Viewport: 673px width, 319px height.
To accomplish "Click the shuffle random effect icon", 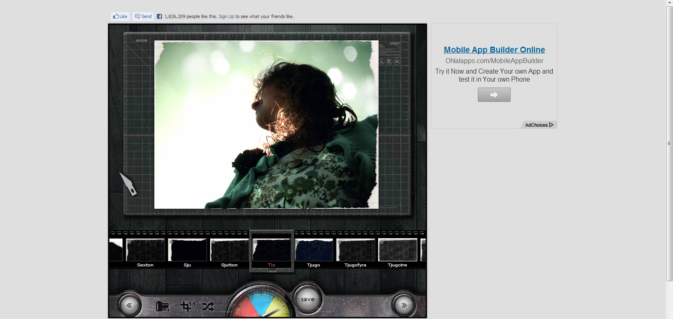I will click(208, 306).
